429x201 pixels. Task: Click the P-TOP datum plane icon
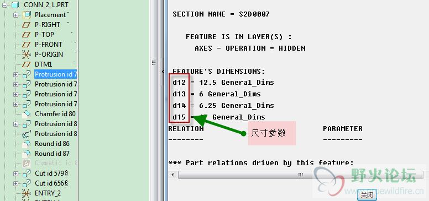click(x=27, y=35)
